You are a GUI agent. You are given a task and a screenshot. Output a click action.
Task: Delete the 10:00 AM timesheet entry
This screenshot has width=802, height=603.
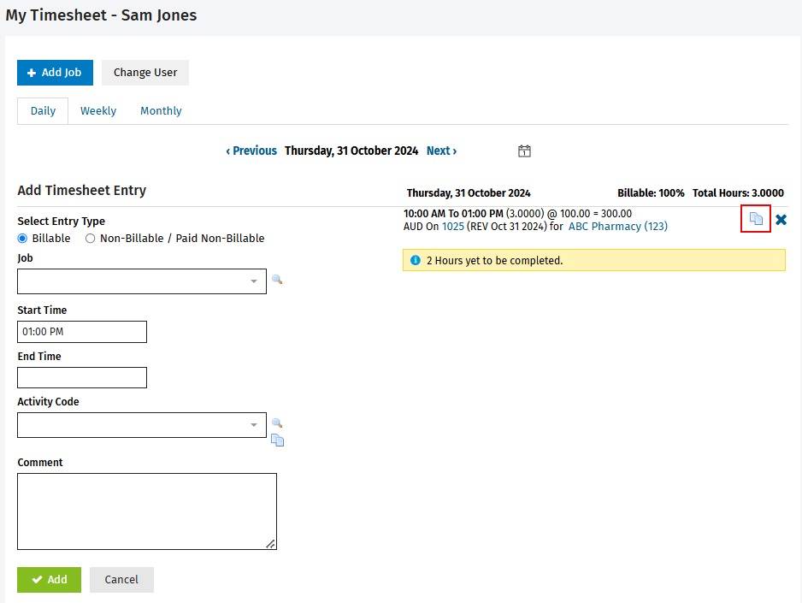tap(781, 220)
